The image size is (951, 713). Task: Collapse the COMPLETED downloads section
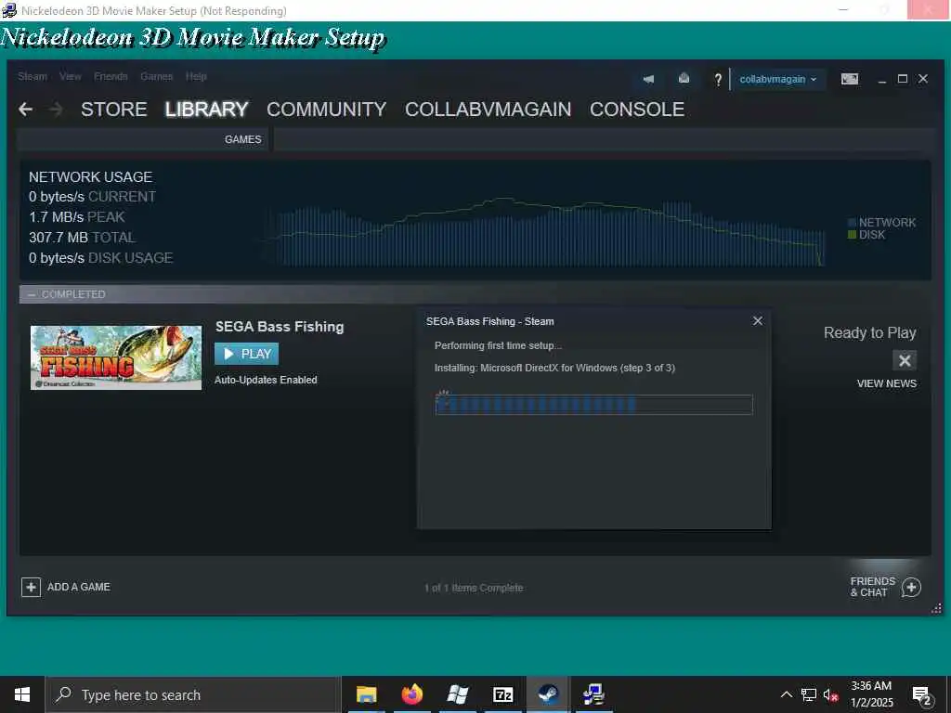point(32,294)
